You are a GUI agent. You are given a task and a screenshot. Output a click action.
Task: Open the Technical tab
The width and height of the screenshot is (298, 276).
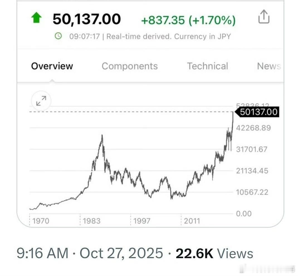[207, 66]
